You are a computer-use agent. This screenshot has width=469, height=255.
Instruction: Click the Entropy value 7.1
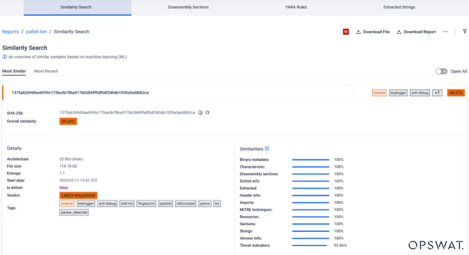62,174
